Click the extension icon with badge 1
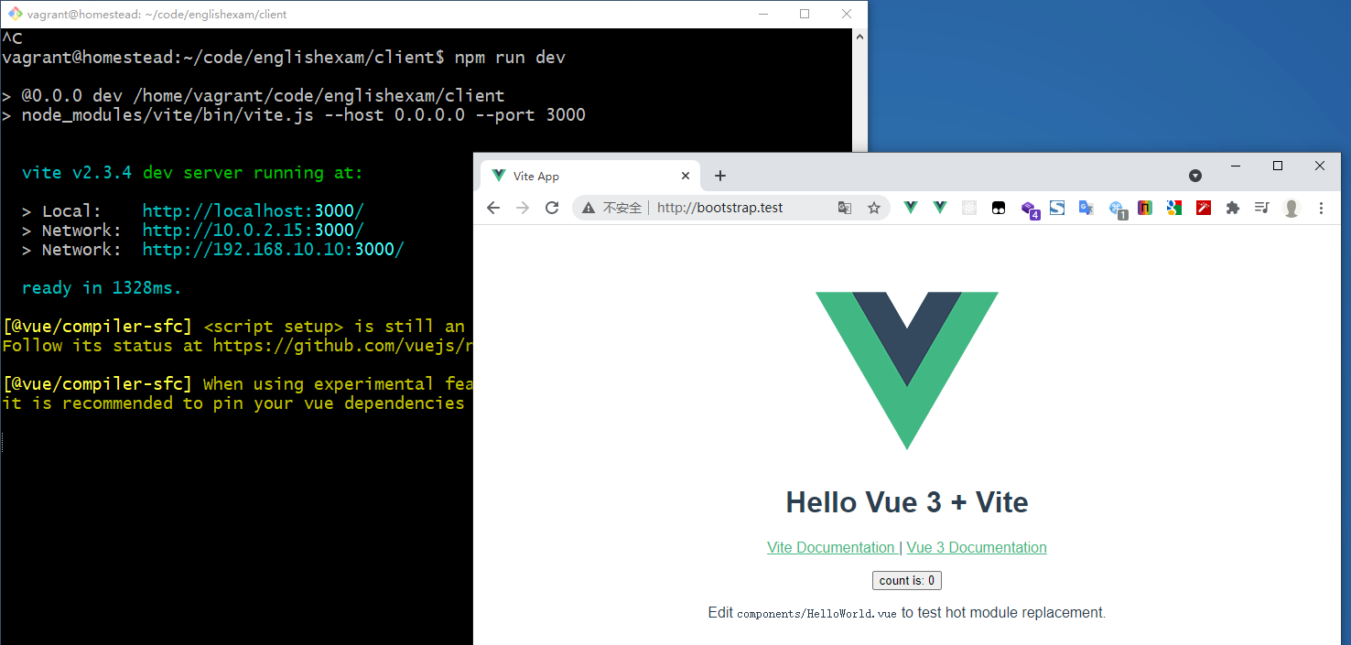Image resolution: width=1351 pixels, height=645 pixels. pos(1118,210)
